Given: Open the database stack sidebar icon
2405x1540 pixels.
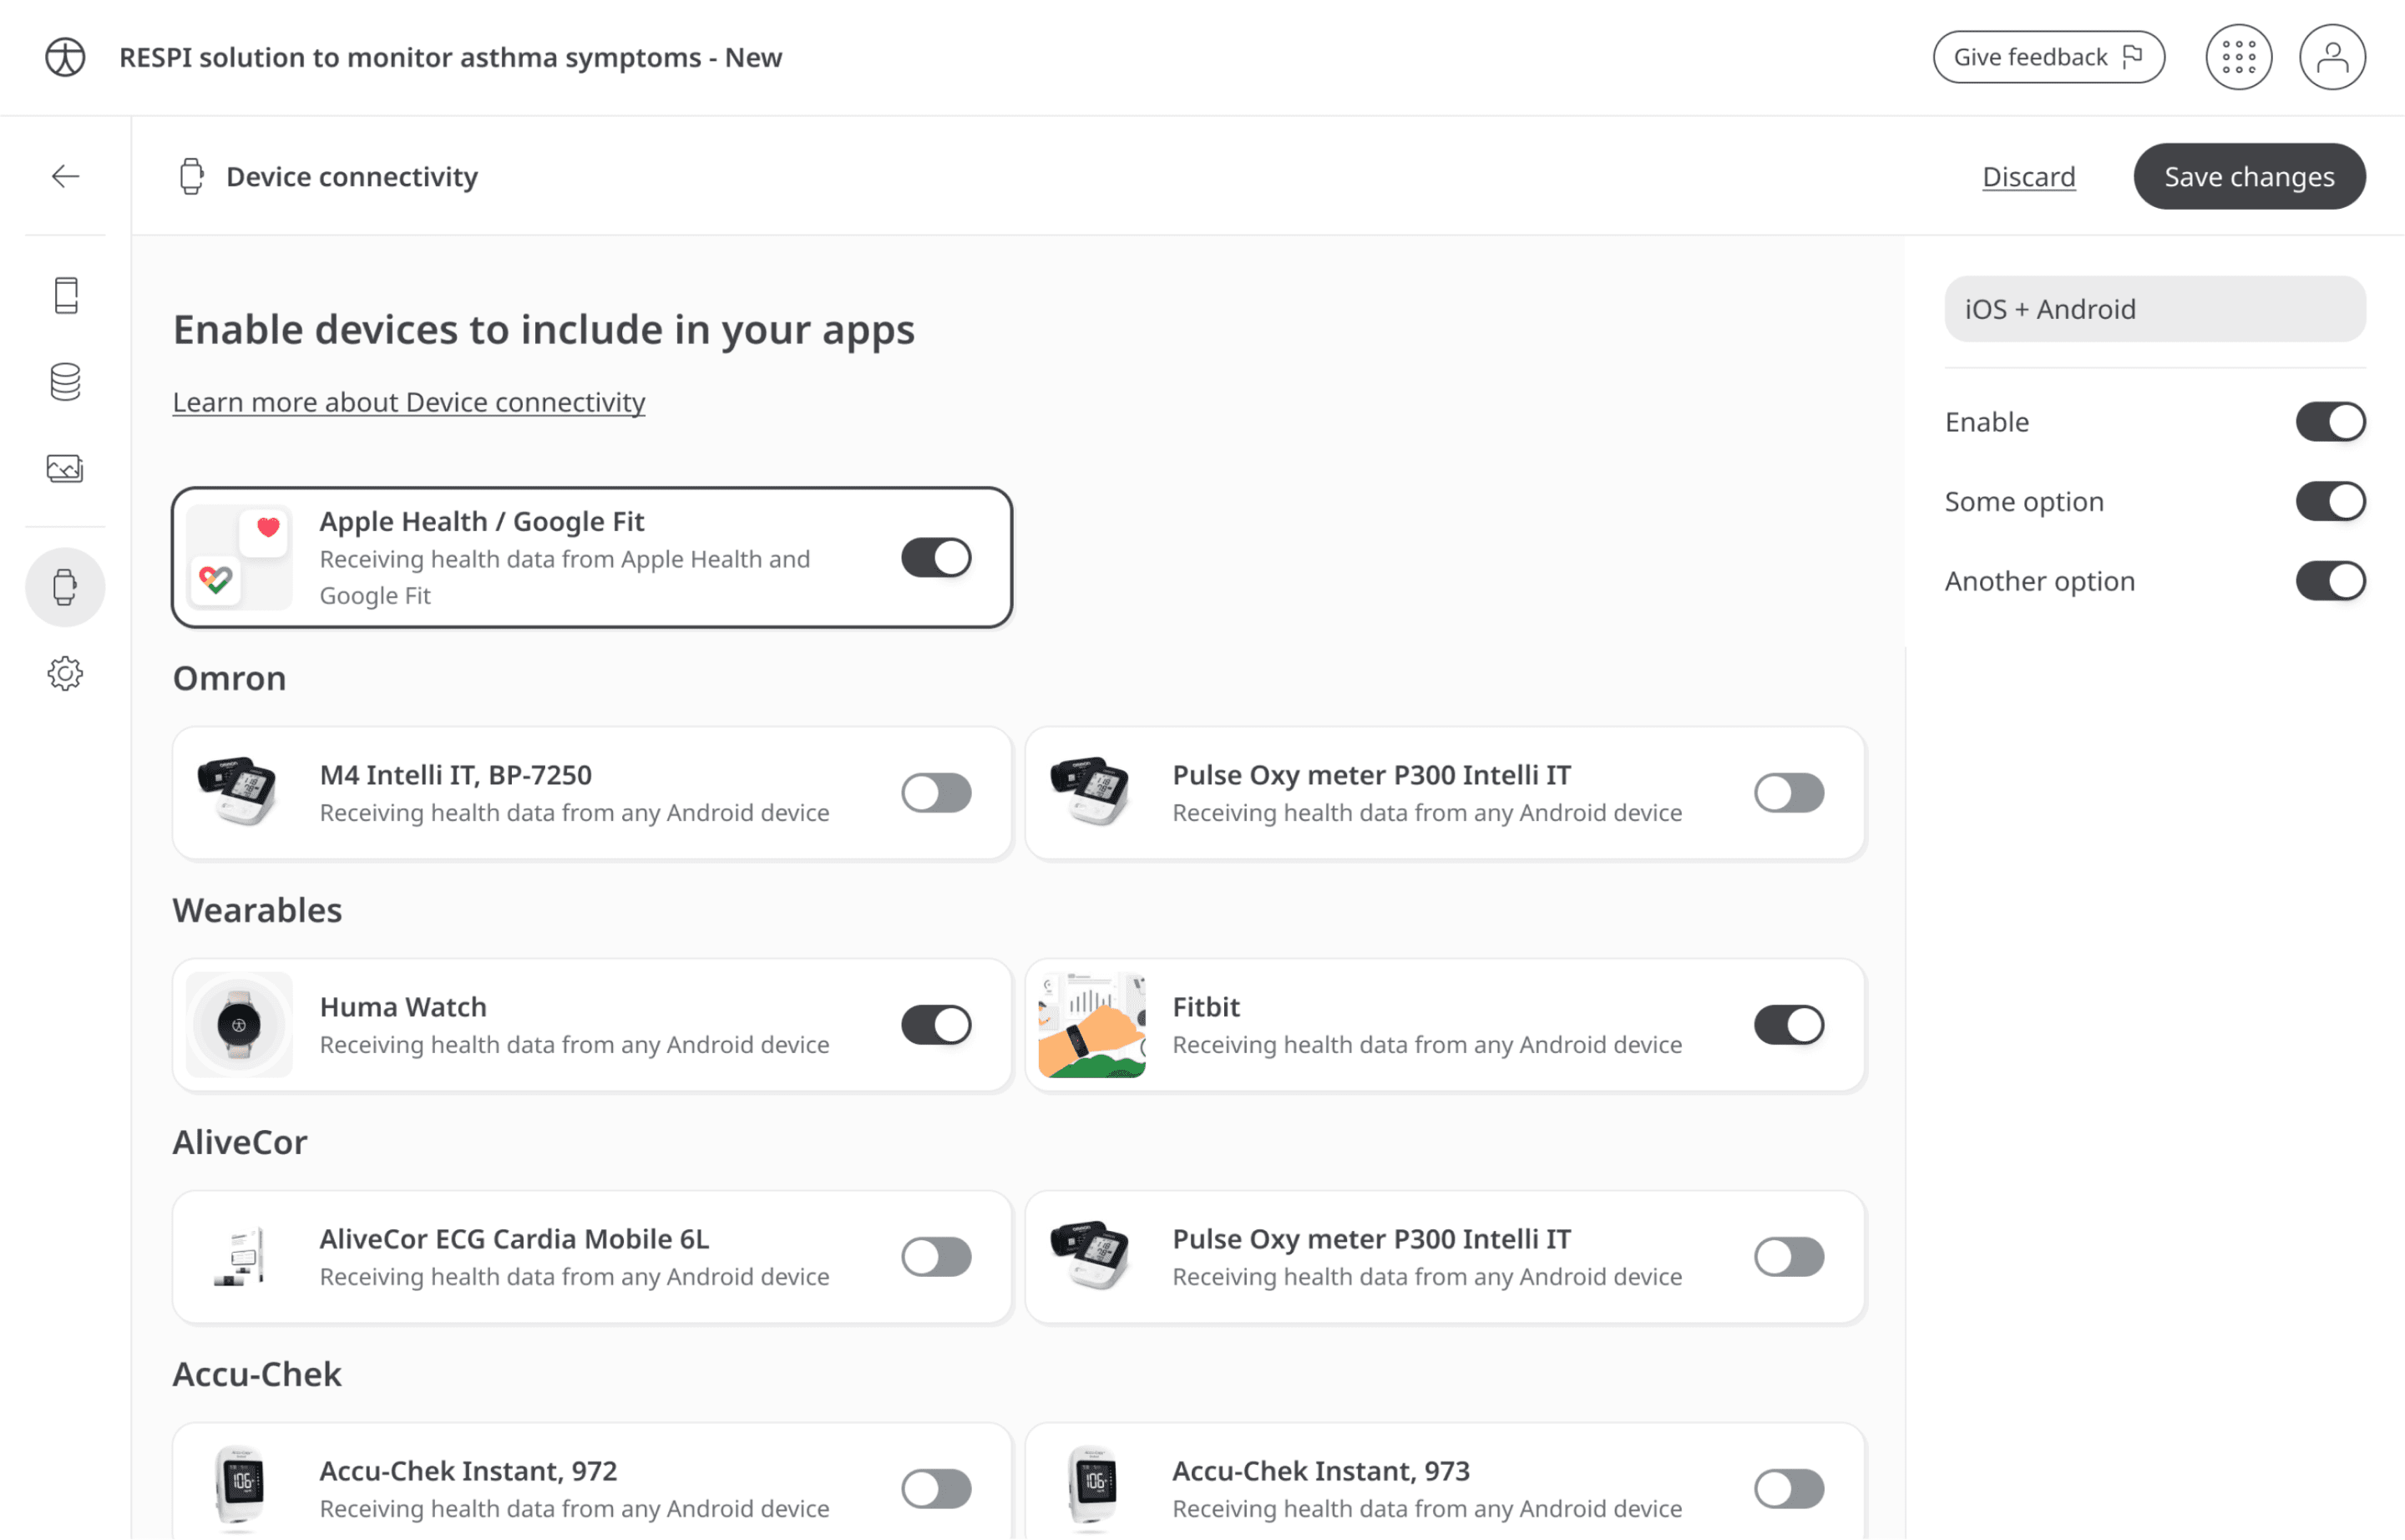Looking at the screenshot, I should click(x=65, y=382).
